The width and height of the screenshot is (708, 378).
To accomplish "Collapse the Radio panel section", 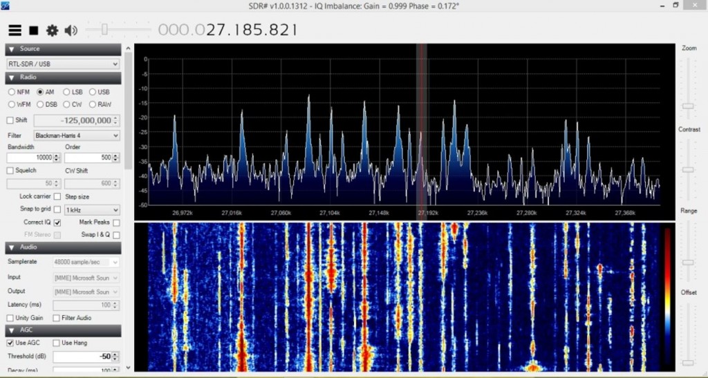I will point(12,78).
